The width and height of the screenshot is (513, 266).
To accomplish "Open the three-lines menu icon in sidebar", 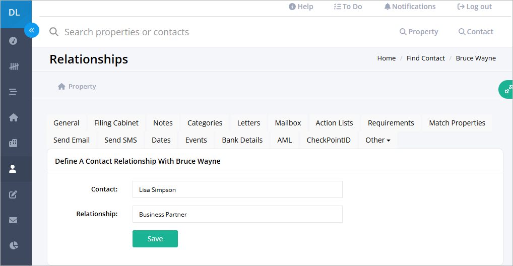I will tap(13, 92).
